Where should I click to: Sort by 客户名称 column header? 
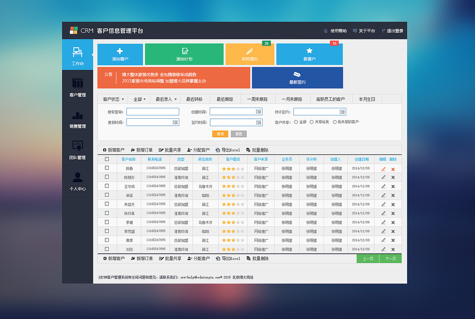(129, 159)
